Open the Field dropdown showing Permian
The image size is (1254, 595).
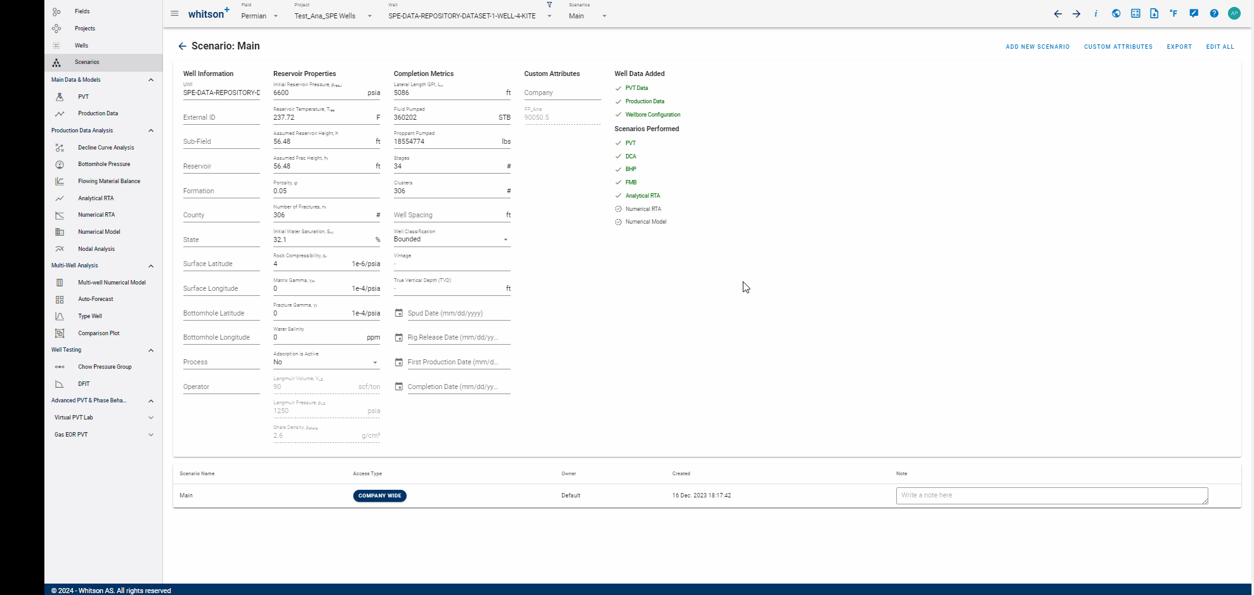tap(260, 16)
